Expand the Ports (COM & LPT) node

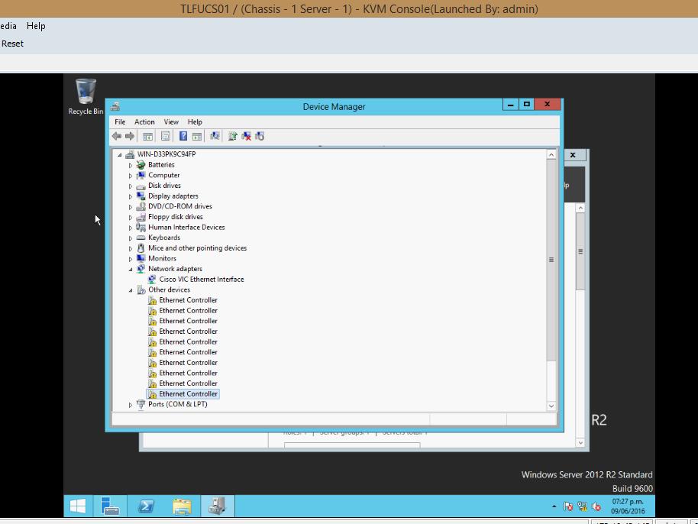tap(130, 404)
